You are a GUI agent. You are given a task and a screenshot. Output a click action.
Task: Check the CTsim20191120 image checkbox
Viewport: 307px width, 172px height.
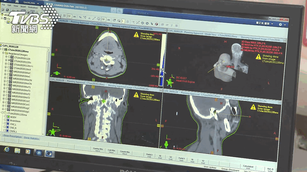9,57
